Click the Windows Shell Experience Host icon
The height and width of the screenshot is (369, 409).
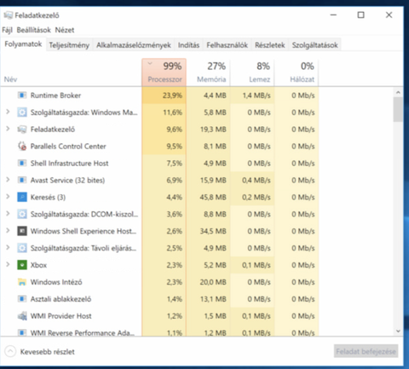[22, 231]
